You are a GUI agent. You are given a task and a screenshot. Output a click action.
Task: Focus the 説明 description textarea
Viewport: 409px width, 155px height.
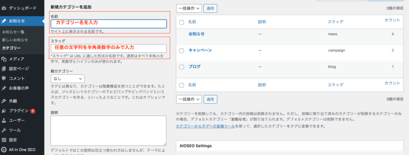pyautogui.click(x=109, y=131)
